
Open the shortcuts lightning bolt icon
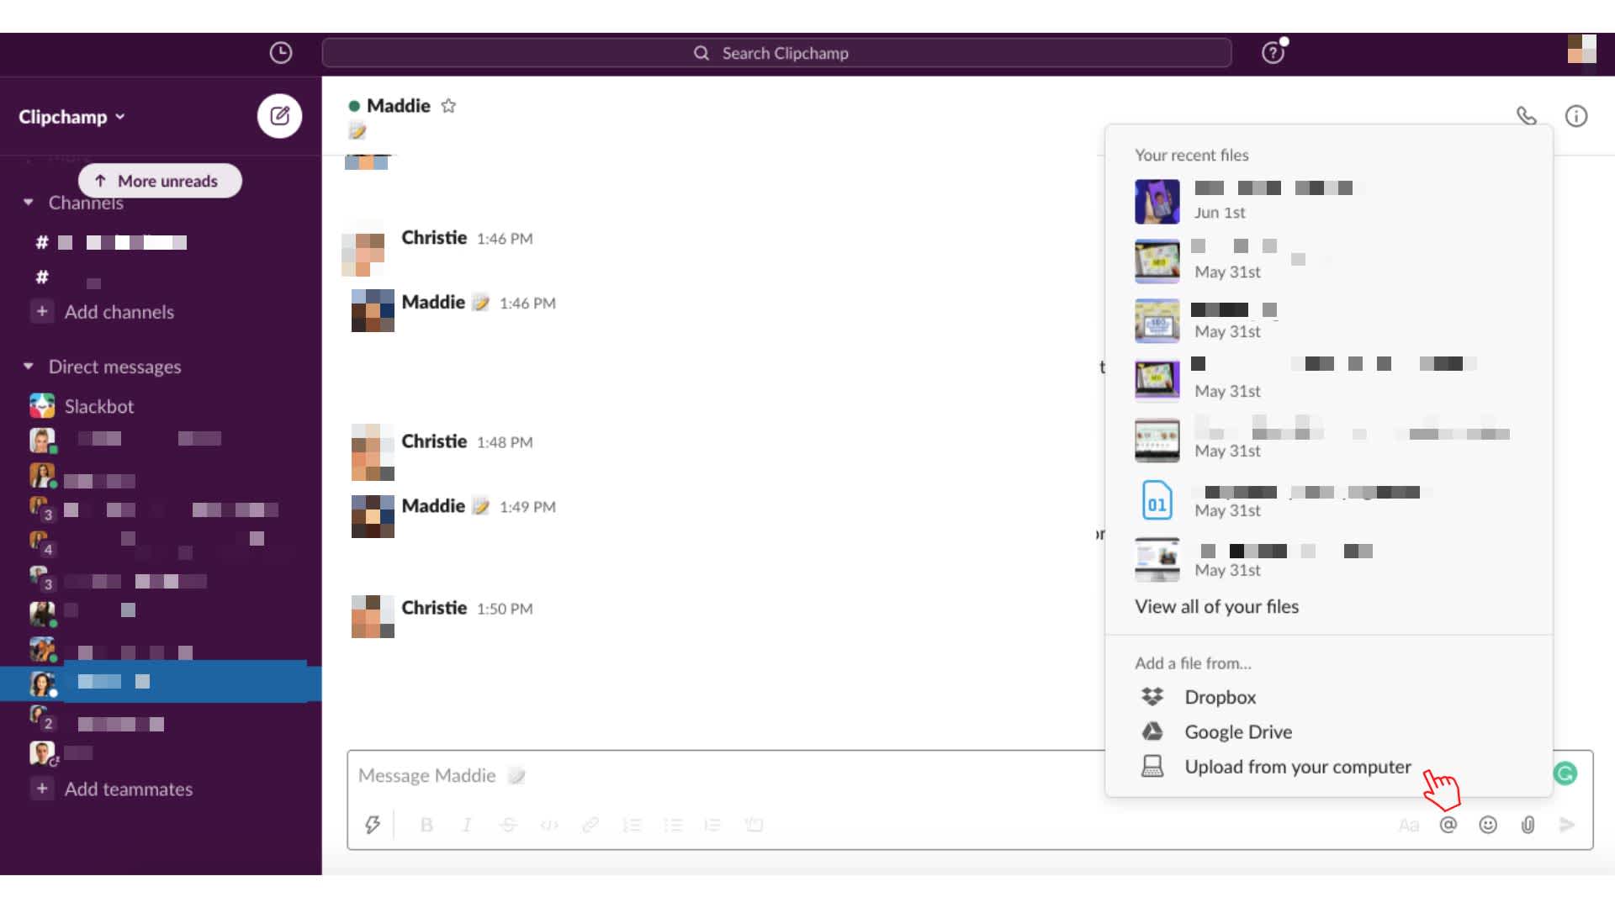pyautogui.click(x=372, y=825)
